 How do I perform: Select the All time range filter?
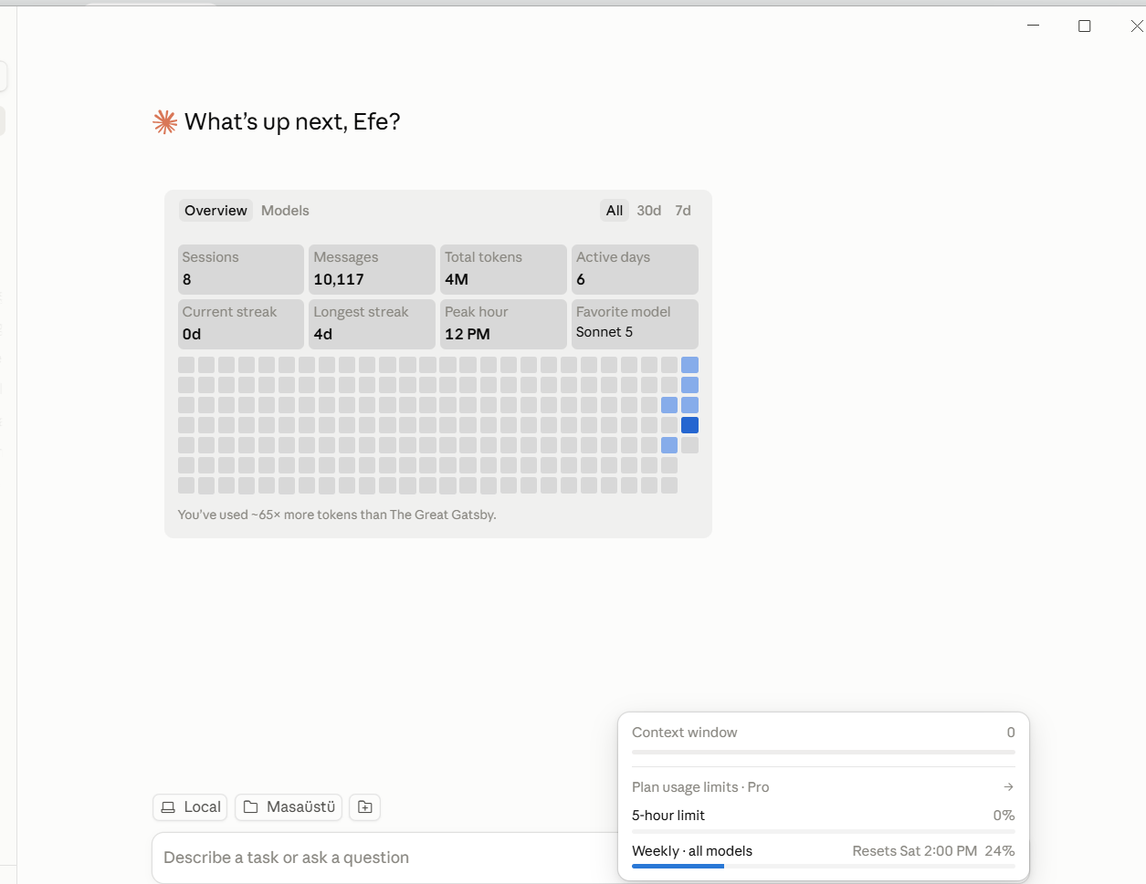(615, 211)
